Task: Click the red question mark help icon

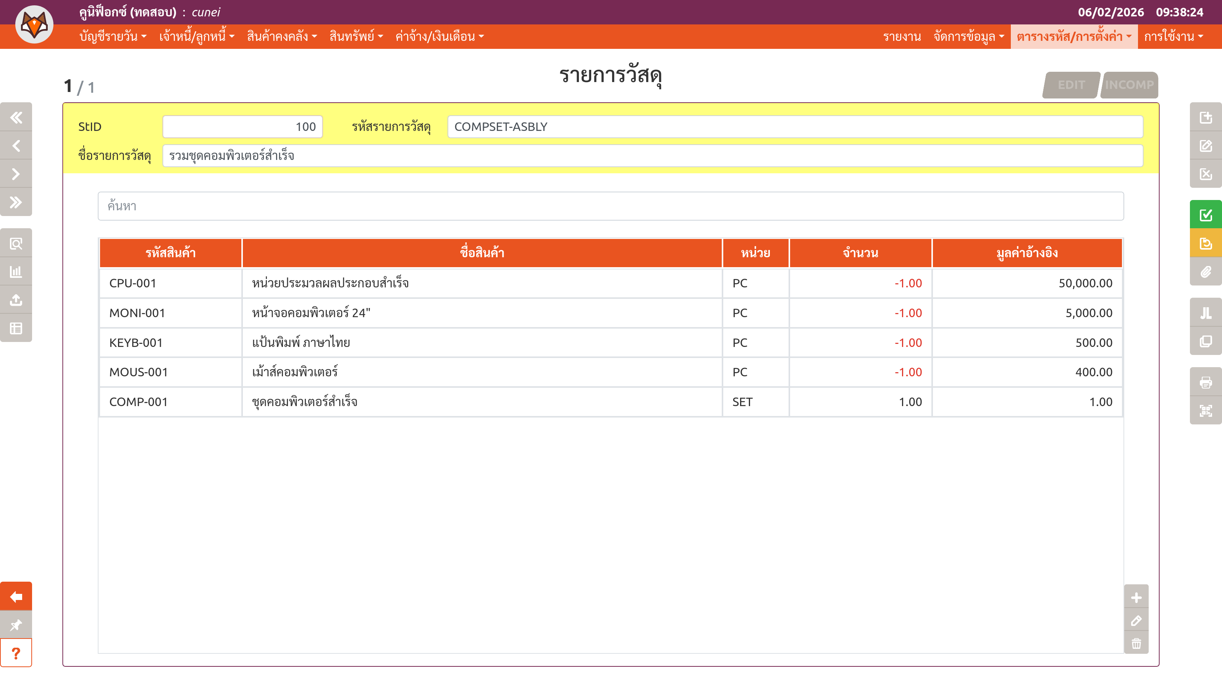Action: tap(16, 653)
